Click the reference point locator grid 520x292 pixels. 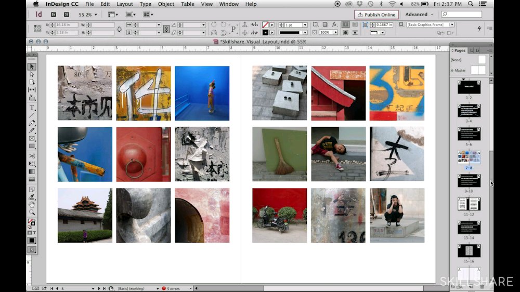37,29
